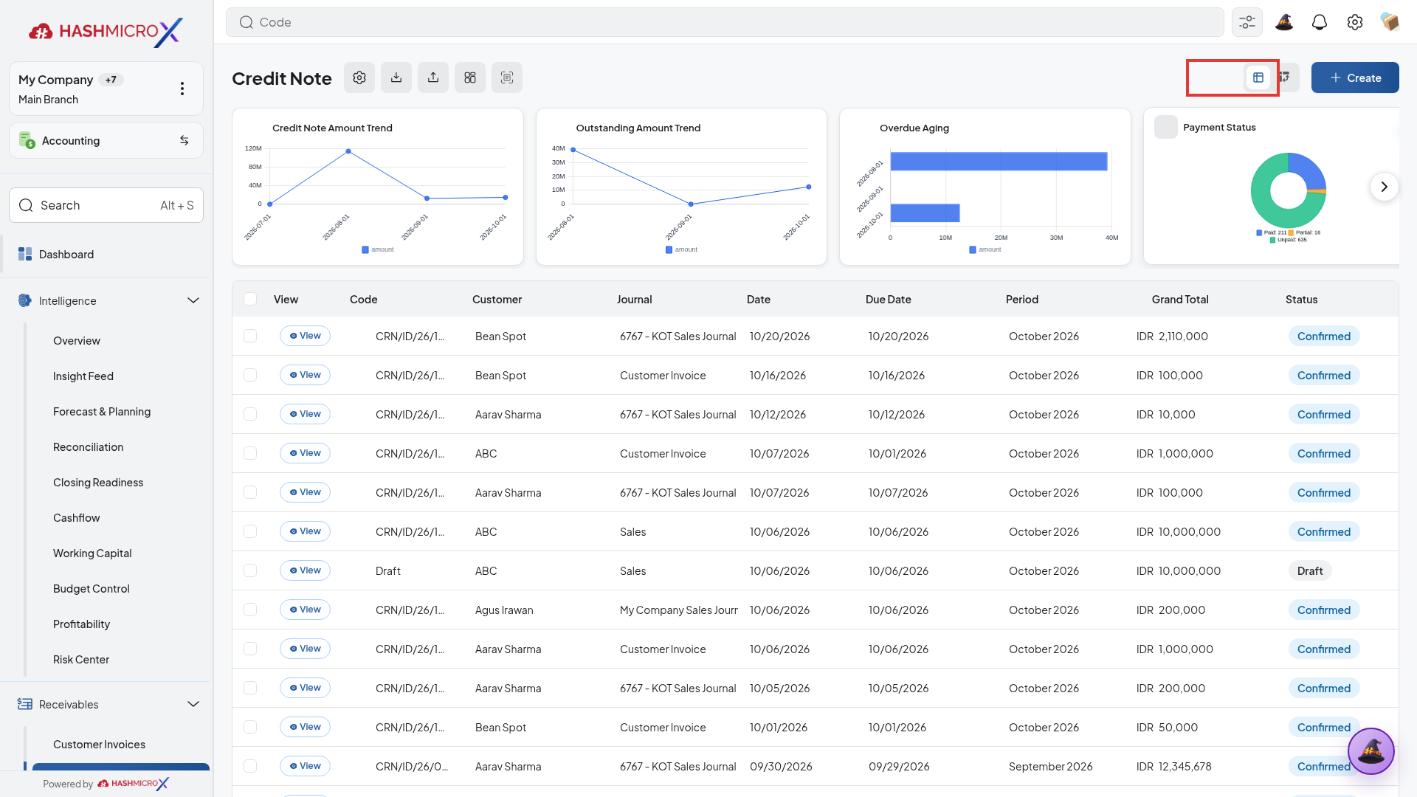This screenshot has width=1417, height=797.
Task: Select all rows header checkbox
Action: pyautogui.click(x=250, y=299)
